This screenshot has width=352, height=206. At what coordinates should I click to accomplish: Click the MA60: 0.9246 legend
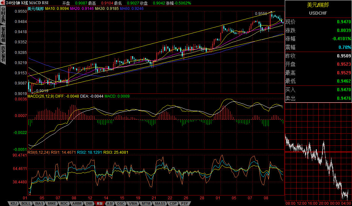[x=132, y=9]
